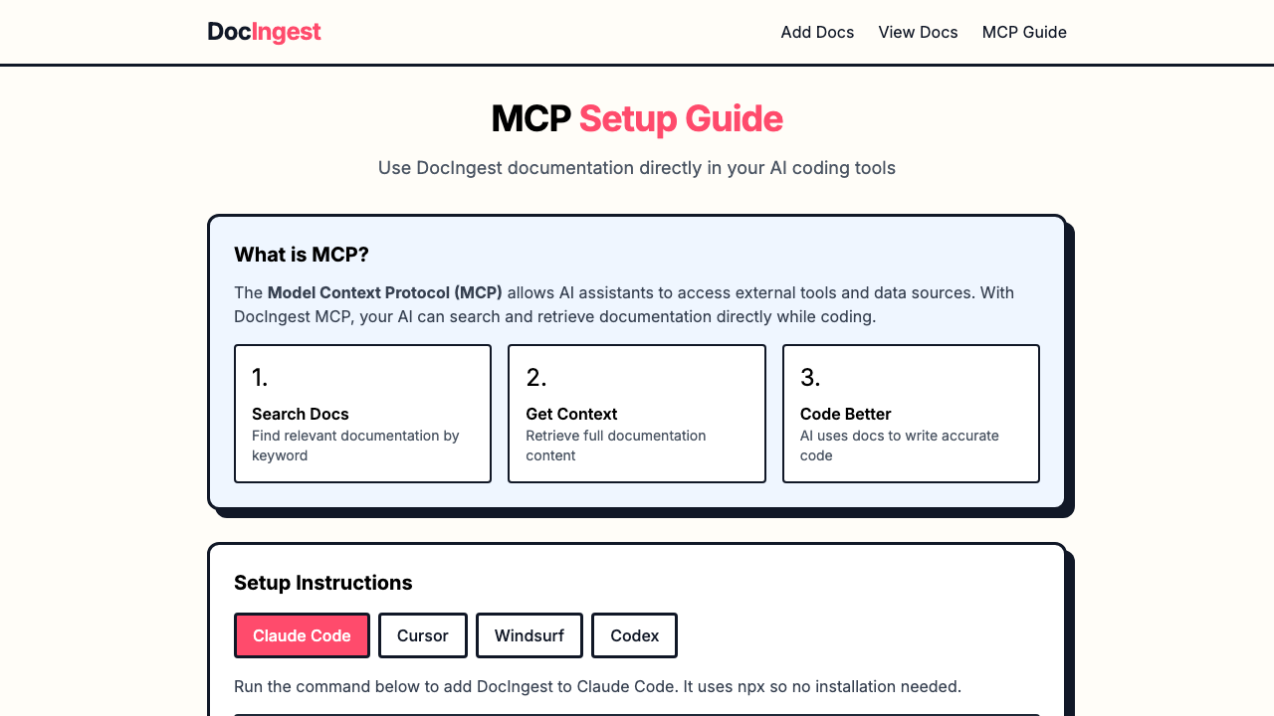Open the View Docs page
This screenshot has height=716, width=1274.
(x=918, y=32)
